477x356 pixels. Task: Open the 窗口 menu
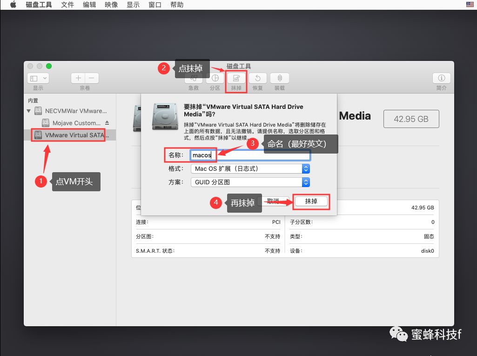click(155, 5)
